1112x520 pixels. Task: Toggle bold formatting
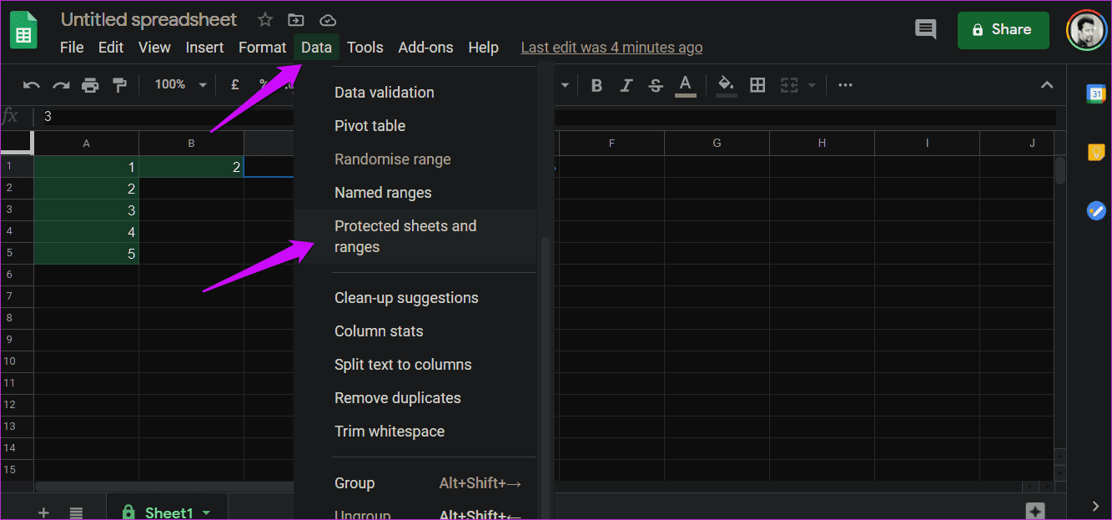pyautogui.click(x=596, y=84)
